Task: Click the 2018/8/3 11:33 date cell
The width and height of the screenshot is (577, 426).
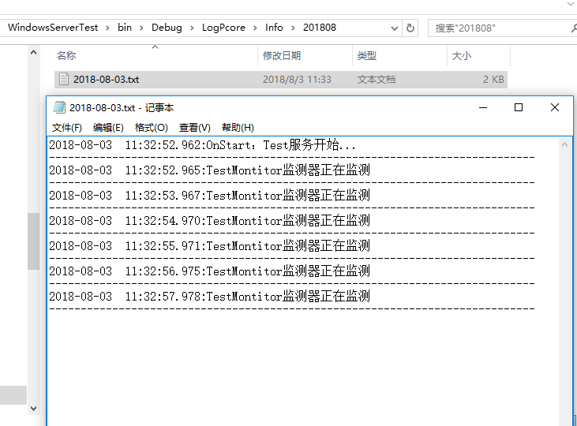Action: [x=297, y=80]
